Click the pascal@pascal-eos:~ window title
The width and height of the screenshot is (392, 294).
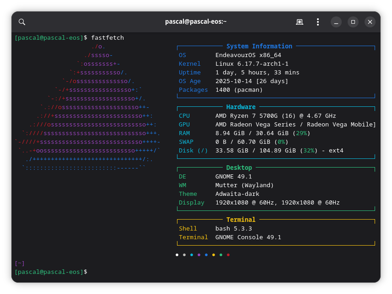(196, 22)
